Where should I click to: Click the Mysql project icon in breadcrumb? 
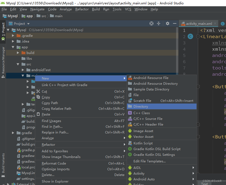5,16
